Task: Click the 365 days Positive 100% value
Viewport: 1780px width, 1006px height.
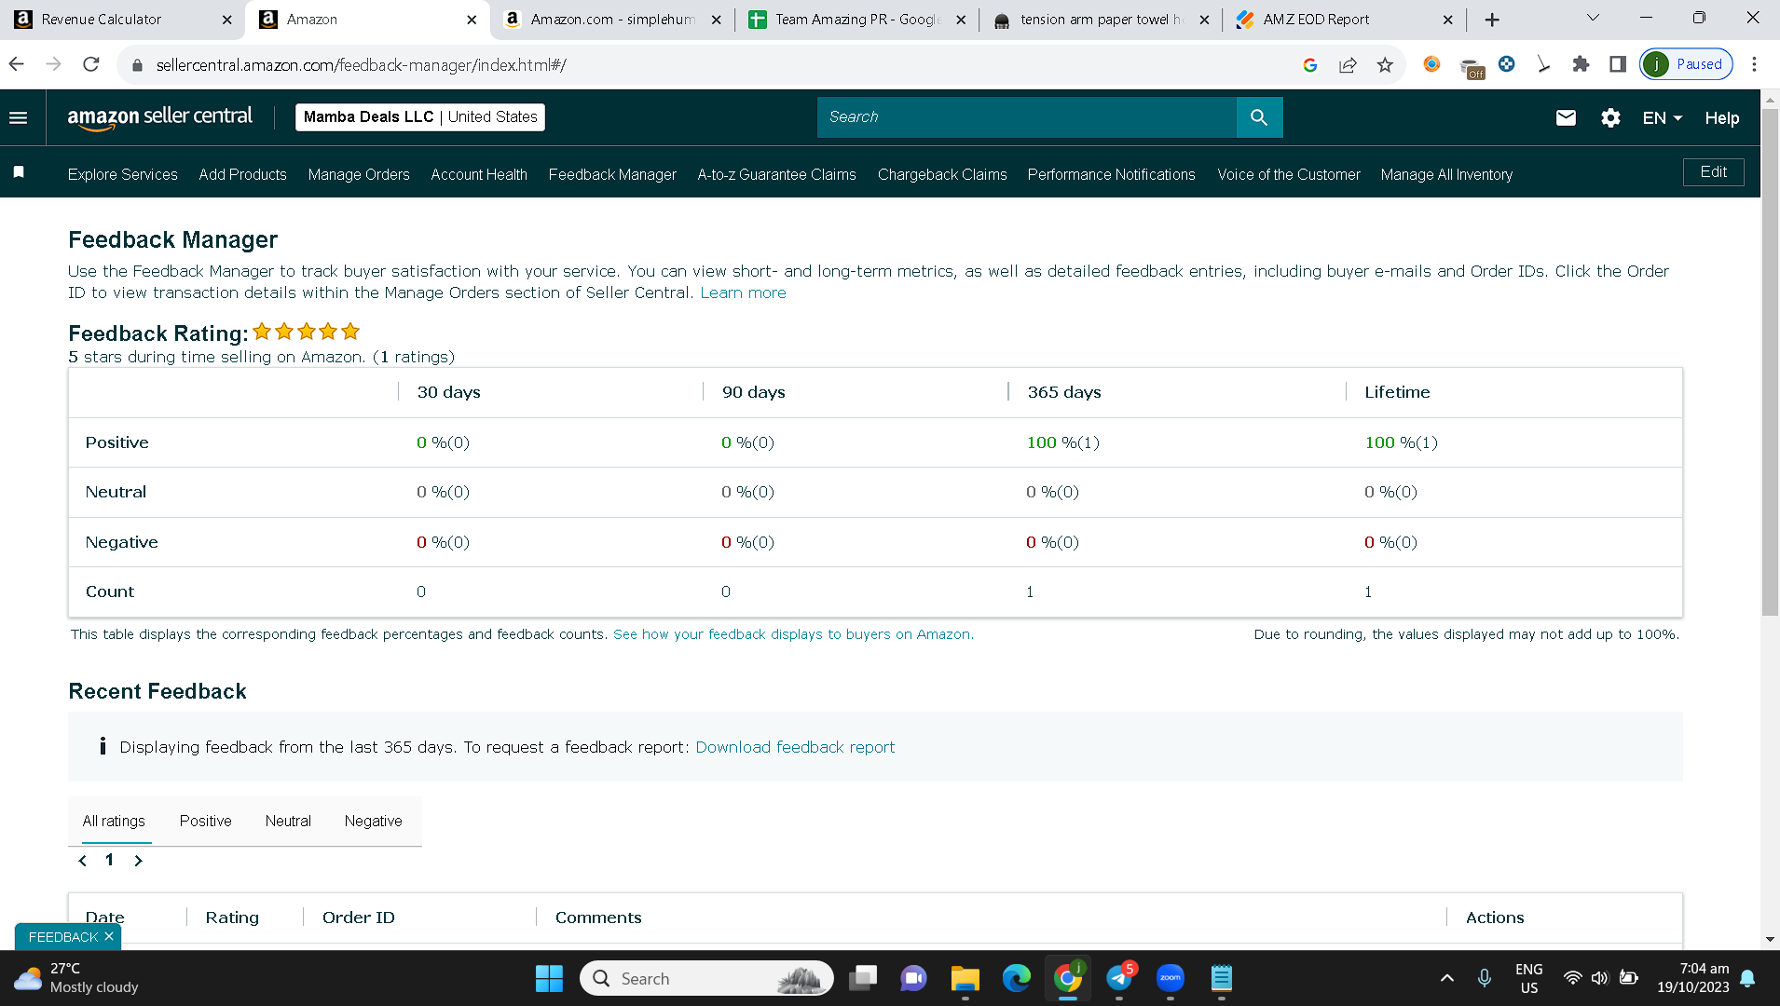Action: [x=1062, y=442]
